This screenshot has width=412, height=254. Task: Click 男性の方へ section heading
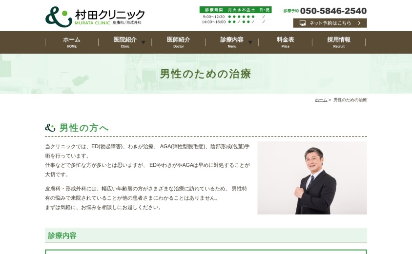84,128
